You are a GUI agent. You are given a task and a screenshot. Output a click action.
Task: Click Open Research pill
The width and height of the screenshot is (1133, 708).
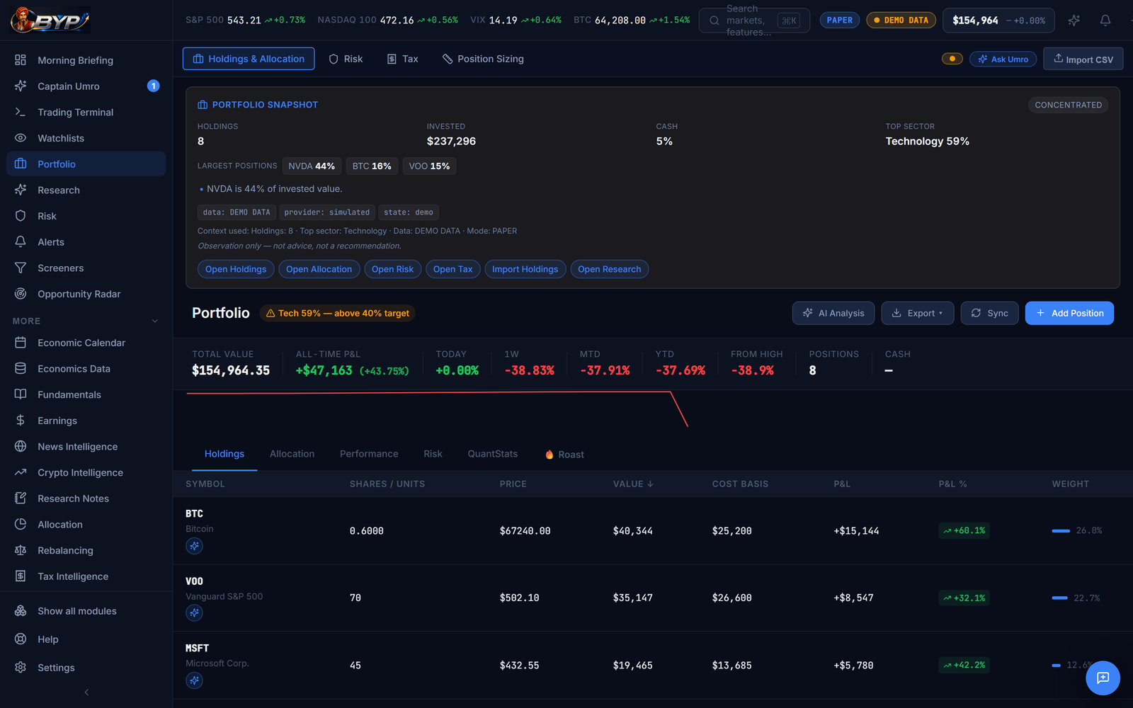click(609, 269)
